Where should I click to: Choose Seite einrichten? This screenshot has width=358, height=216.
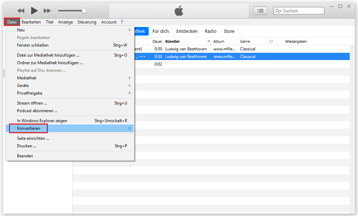pyautogui.click(x=70, y=138)
